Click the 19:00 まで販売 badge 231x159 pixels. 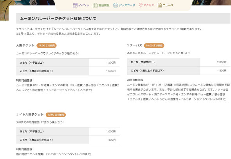(56, 115)
